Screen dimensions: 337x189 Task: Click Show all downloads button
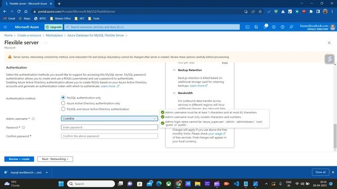click(x=320, y=172)
